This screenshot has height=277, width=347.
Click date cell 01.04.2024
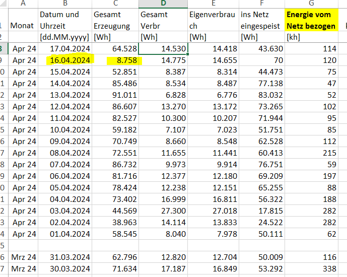[65, 234]
